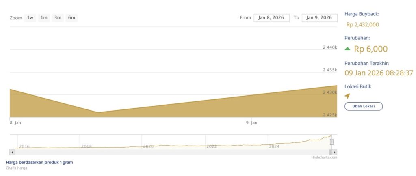Click the navigator timeline near 2016
The width and height of the screenshot is (416, 176).
24,146
